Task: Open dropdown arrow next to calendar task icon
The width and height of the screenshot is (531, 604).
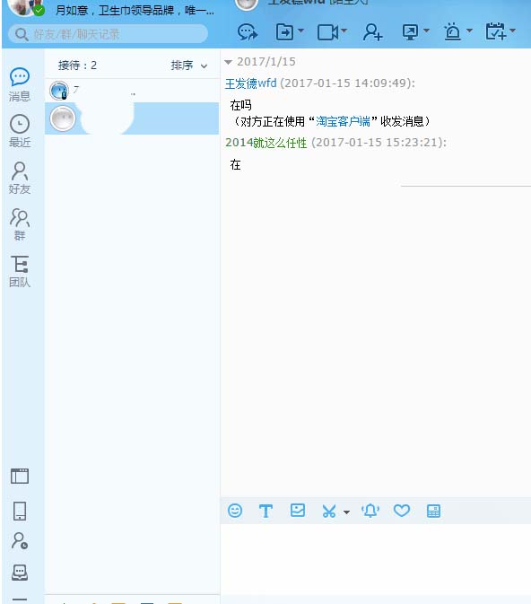Action: 512,31
